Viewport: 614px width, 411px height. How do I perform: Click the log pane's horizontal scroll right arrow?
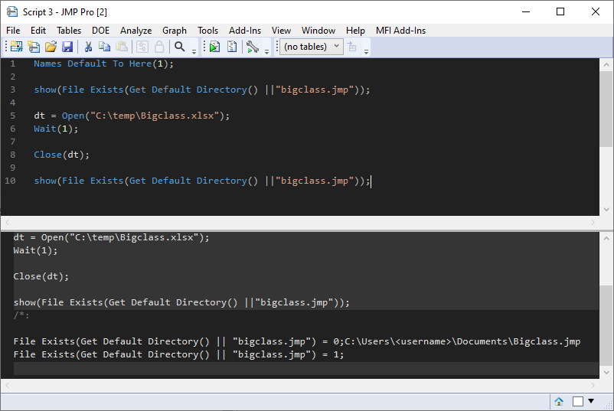click(x=593, y=386)
